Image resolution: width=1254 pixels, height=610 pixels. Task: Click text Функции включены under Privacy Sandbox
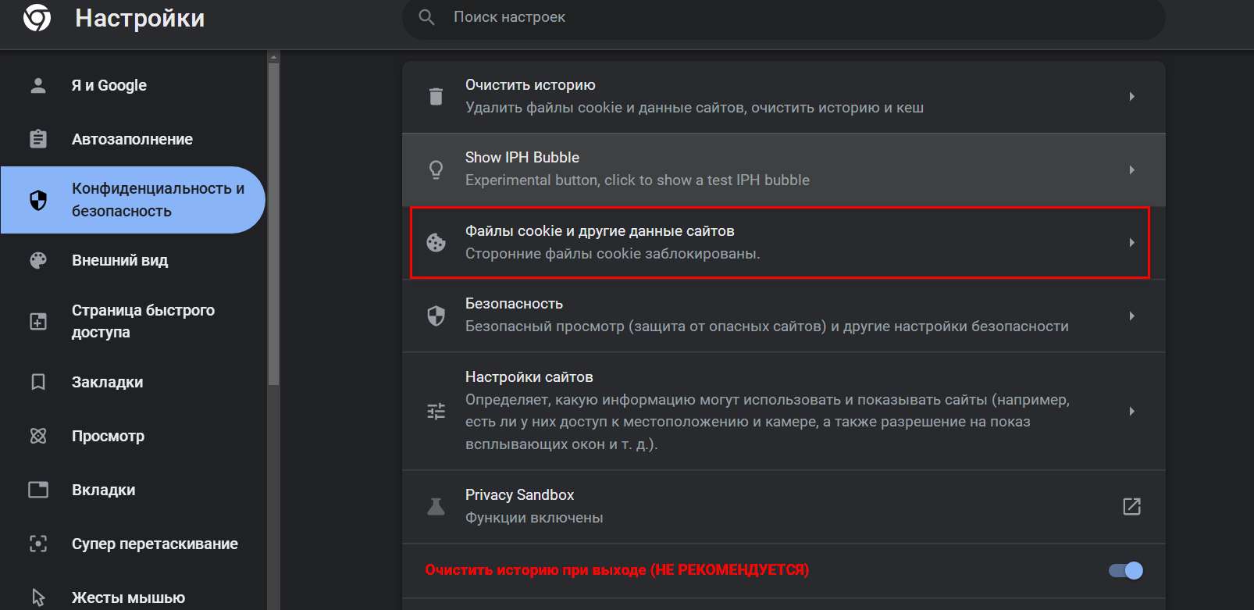point(534,517)
